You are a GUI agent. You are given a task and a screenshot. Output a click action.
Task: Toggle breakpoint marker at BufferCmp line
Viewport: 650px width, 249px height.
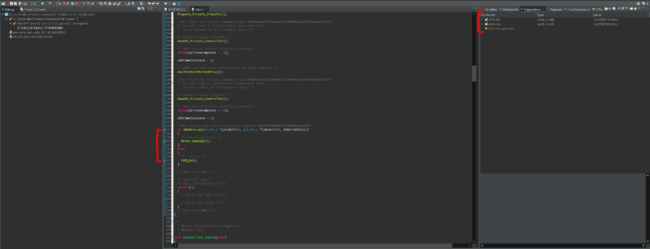coord(164,129)
